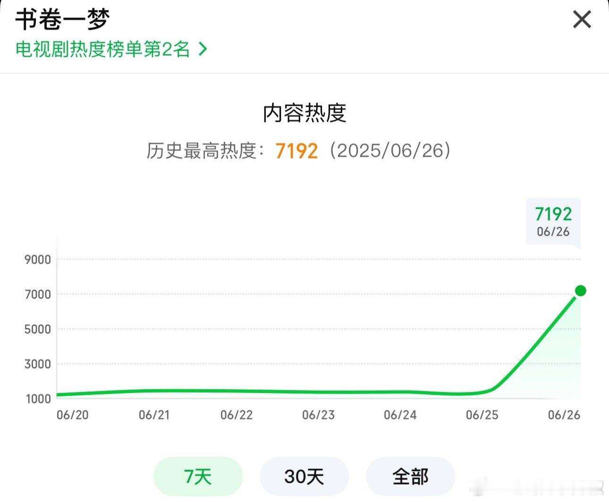Click the 9000 y-axis label
The image size is (609, 502).
point(38,259)
